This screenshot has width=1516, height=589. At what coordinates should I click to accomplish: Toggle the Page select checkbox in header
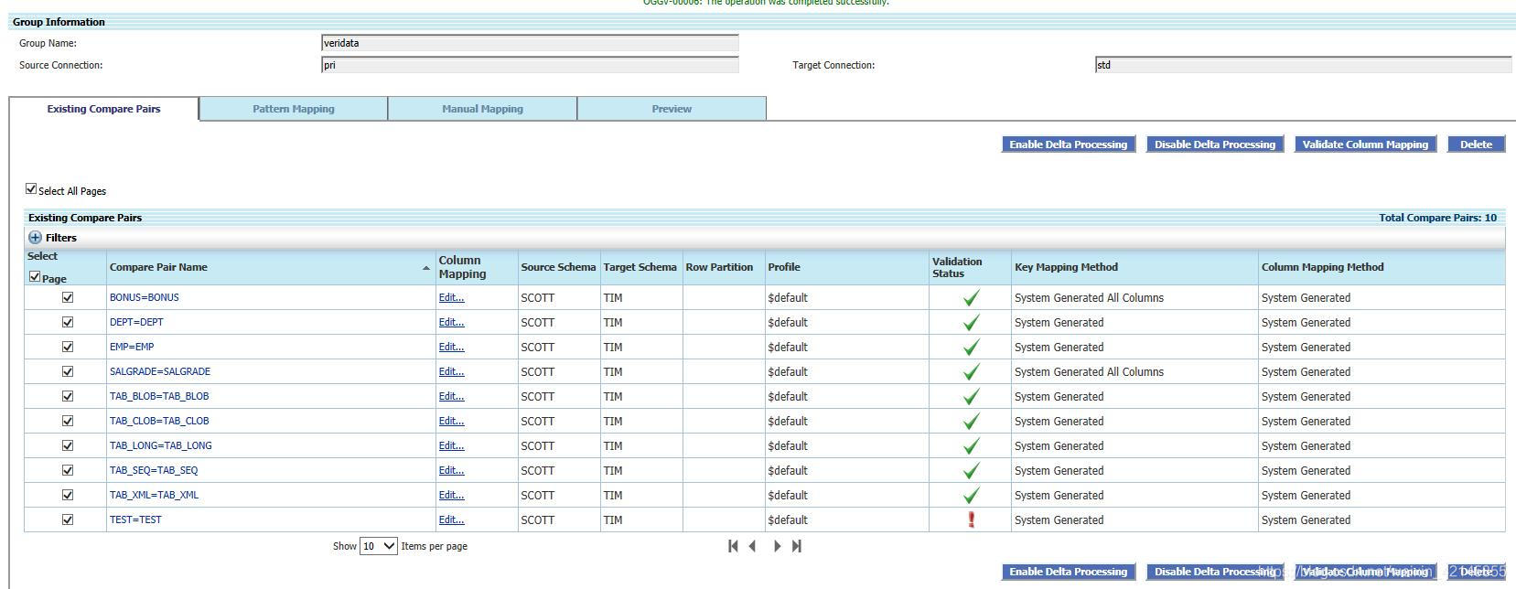pyautogui.click(x=35, y=277)
